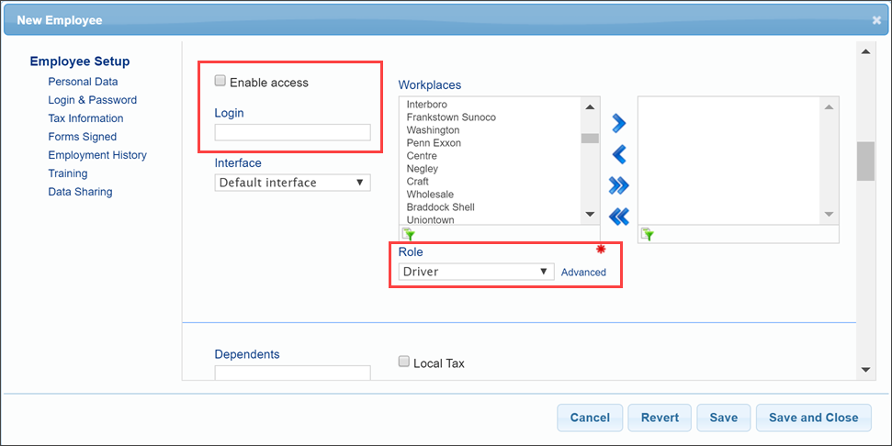Remove all workplaces with double left arrow
Screen dimensions: 892x446
(x=618, y=217)
